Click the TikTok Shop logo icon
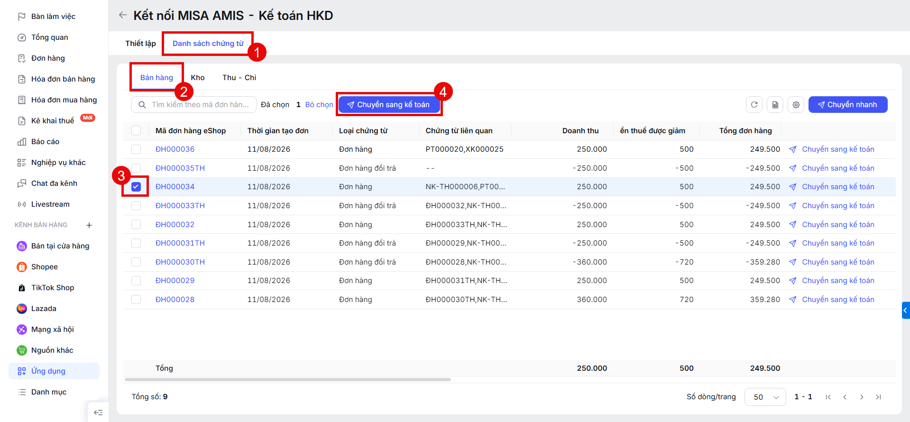 22,288
